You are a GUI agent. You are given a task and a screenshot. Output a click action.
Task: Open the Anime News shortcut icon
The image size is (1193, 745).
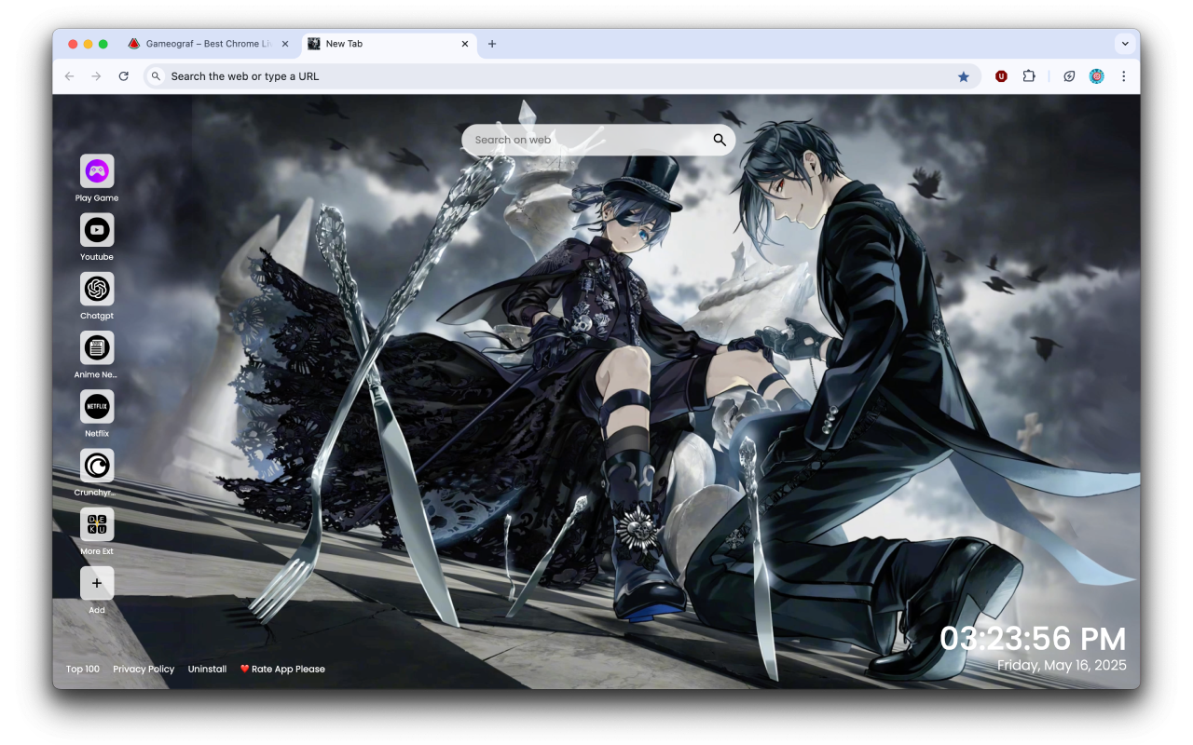click(97, 347)
